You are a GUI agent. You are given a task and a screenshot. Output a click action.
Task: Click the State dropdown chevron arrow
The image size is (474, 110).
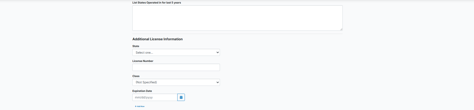pyautogui.click(x=217, y=52)
